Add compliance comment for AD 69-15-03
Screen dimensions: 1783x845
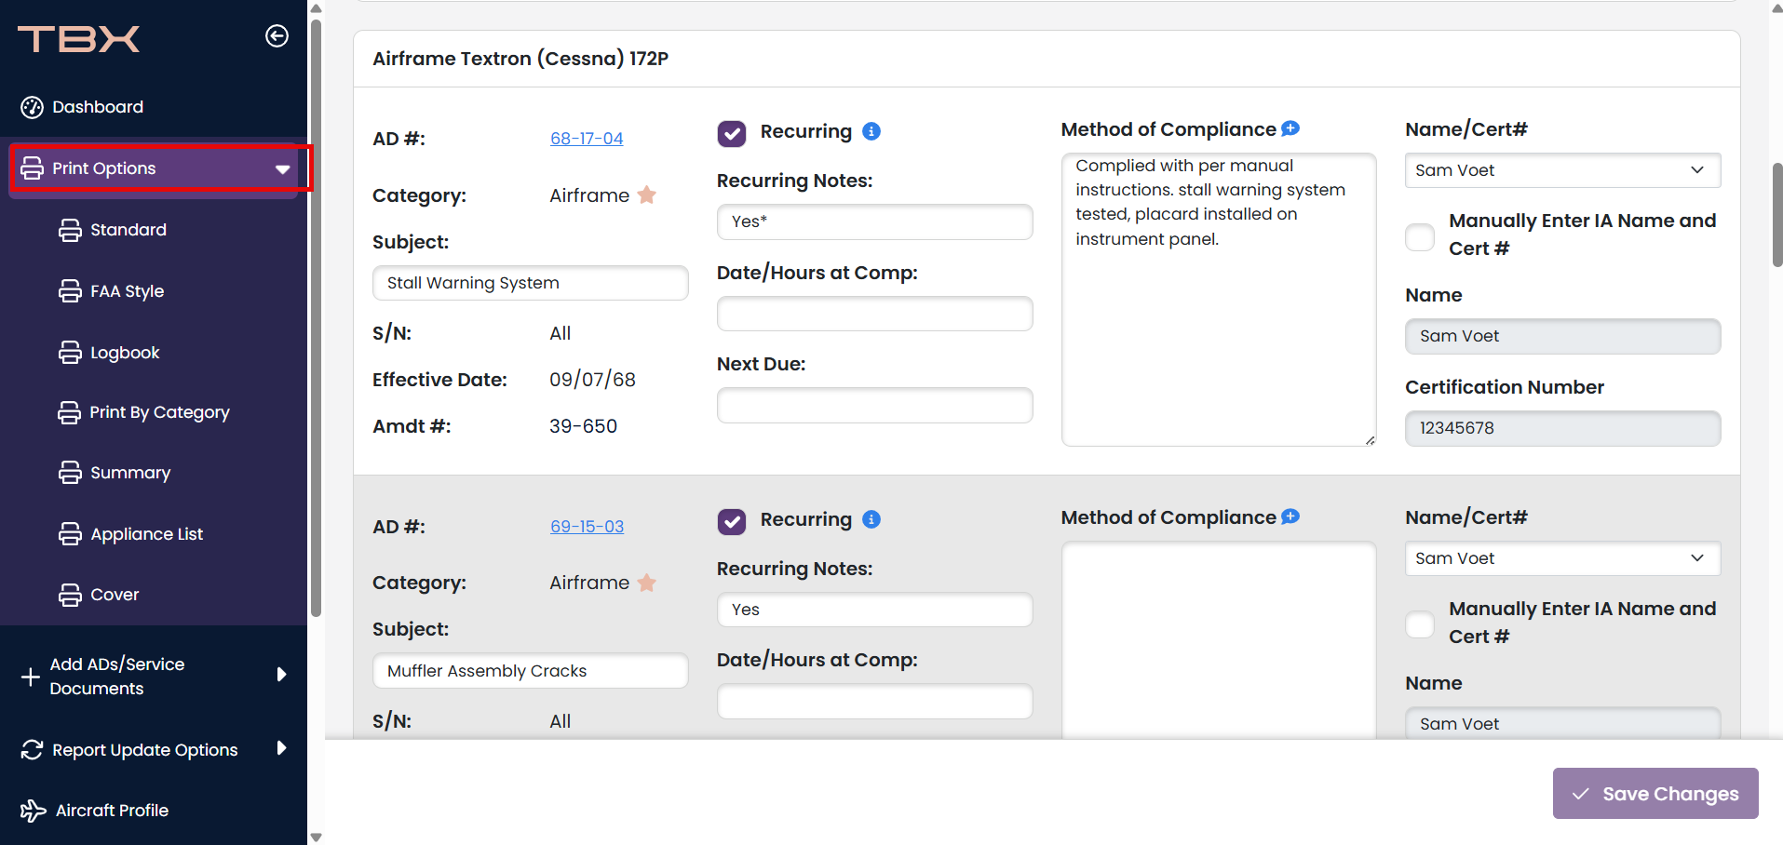tap(1290, 516)
